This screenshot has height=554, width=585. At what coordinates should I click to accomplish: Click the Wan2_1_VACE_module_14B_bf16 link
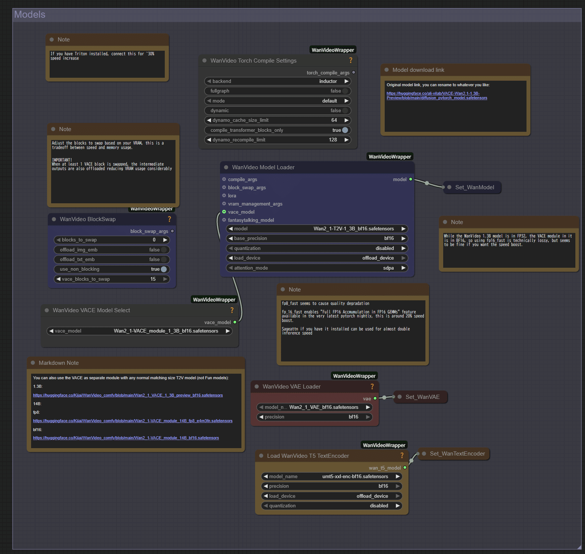tap(125, 437)
